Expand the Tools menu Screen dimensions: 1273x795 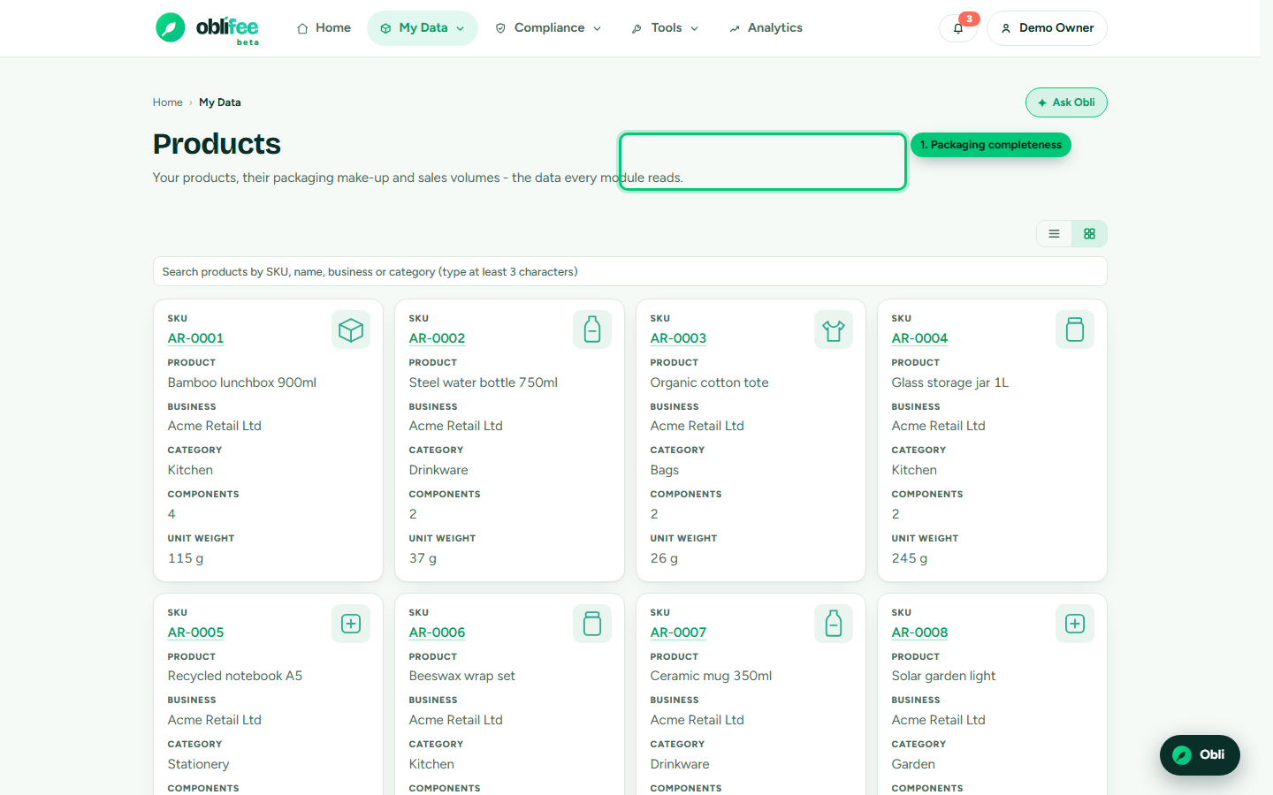pos(666,28)
